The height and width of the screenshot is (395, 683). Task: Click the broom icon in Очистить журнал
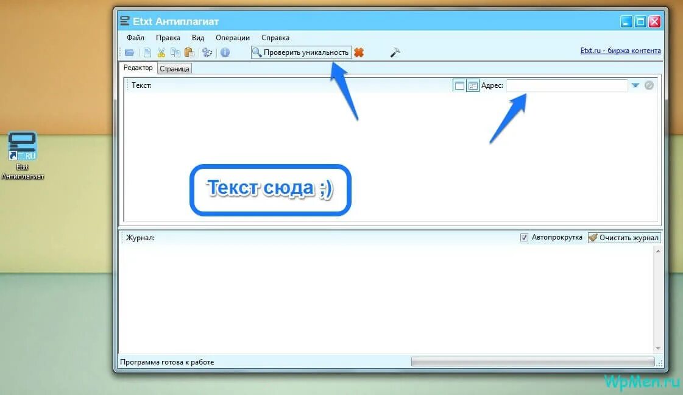point(593,238)
